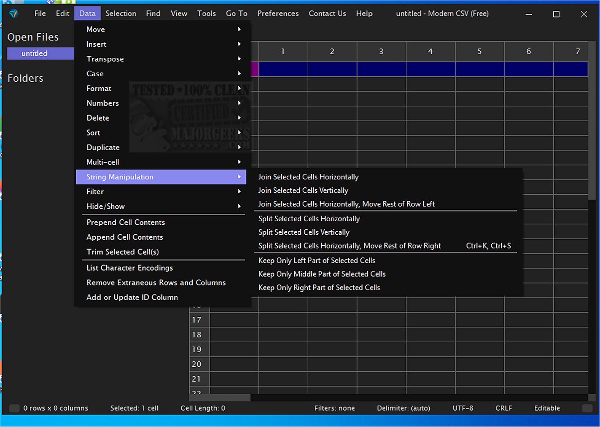Select the untitled file in Open Files

point(35,53)
